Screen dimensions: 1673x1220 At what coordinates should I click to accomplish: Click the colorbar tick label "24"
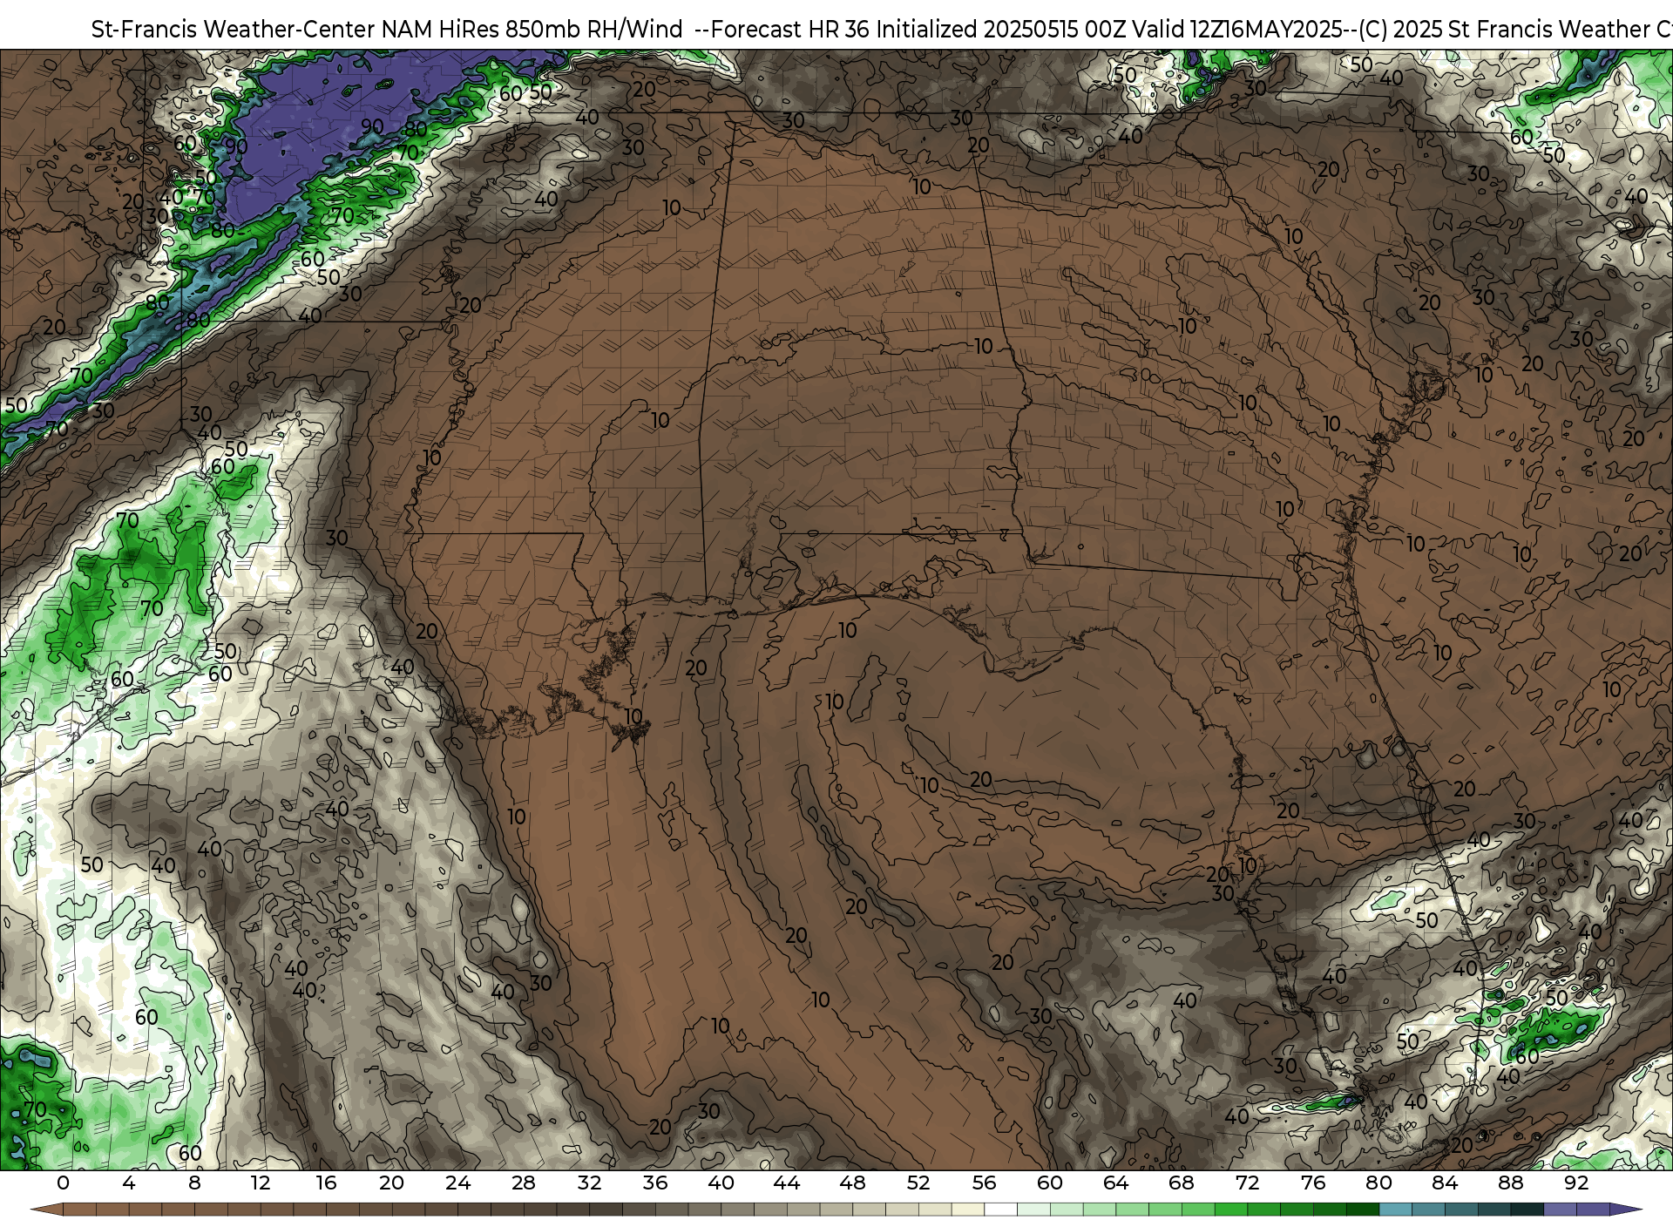click(457, 1183)
